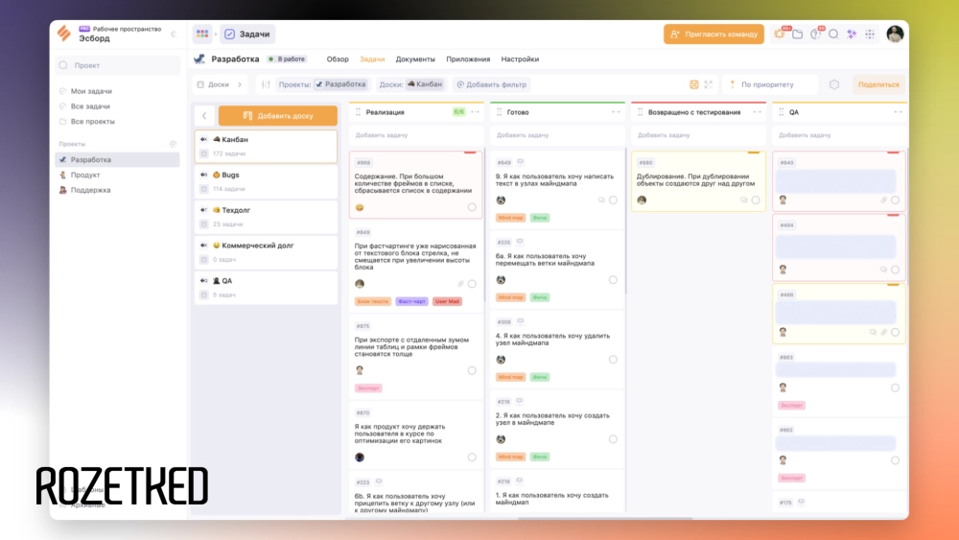Image resolution: width=959 pixels, height=540 pixels.
Task: Mark task #868 complete via its circle
Action: (472, 207)
